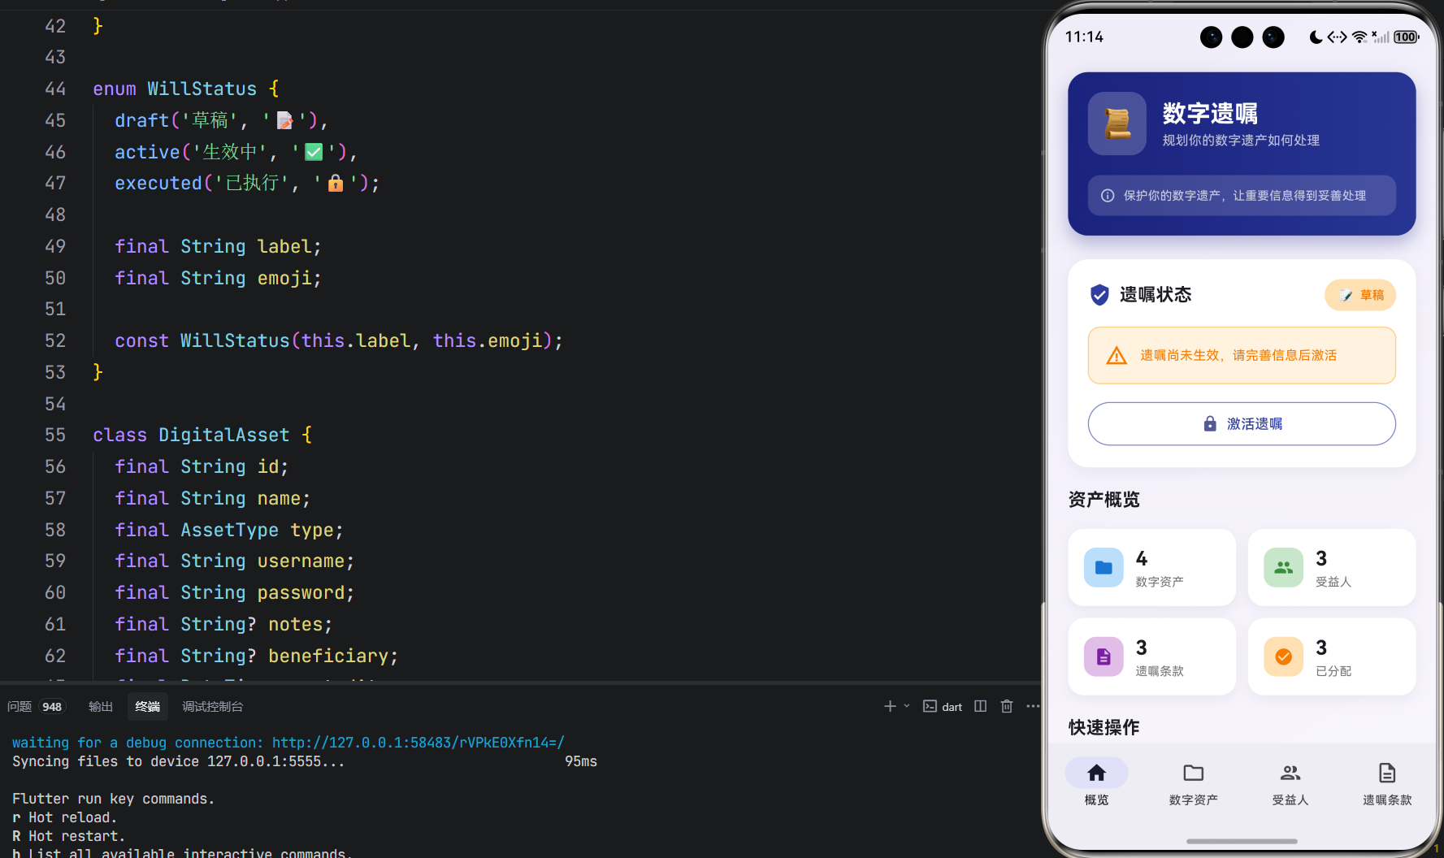Image resolution: width=1444 pixels, height=858 pixels.
Task: Tap the orange checkmark icon in 已分配 card
Action: pyautogui.click(x=1284, y=656)
